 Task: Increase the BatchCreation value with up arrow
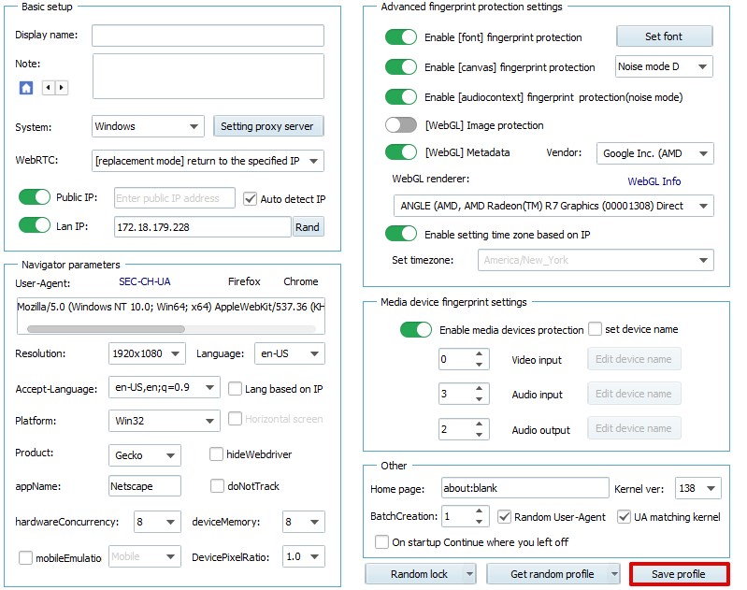click(x=481, y=511)
